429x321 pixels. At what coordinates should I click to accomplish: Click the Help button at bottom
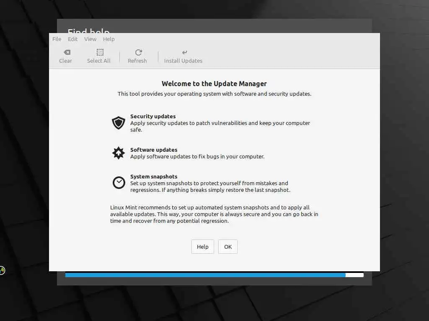point(202,247)
